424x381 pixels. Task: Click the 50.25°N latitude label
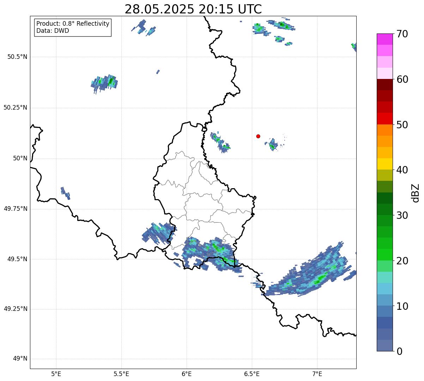click(16, 107)
